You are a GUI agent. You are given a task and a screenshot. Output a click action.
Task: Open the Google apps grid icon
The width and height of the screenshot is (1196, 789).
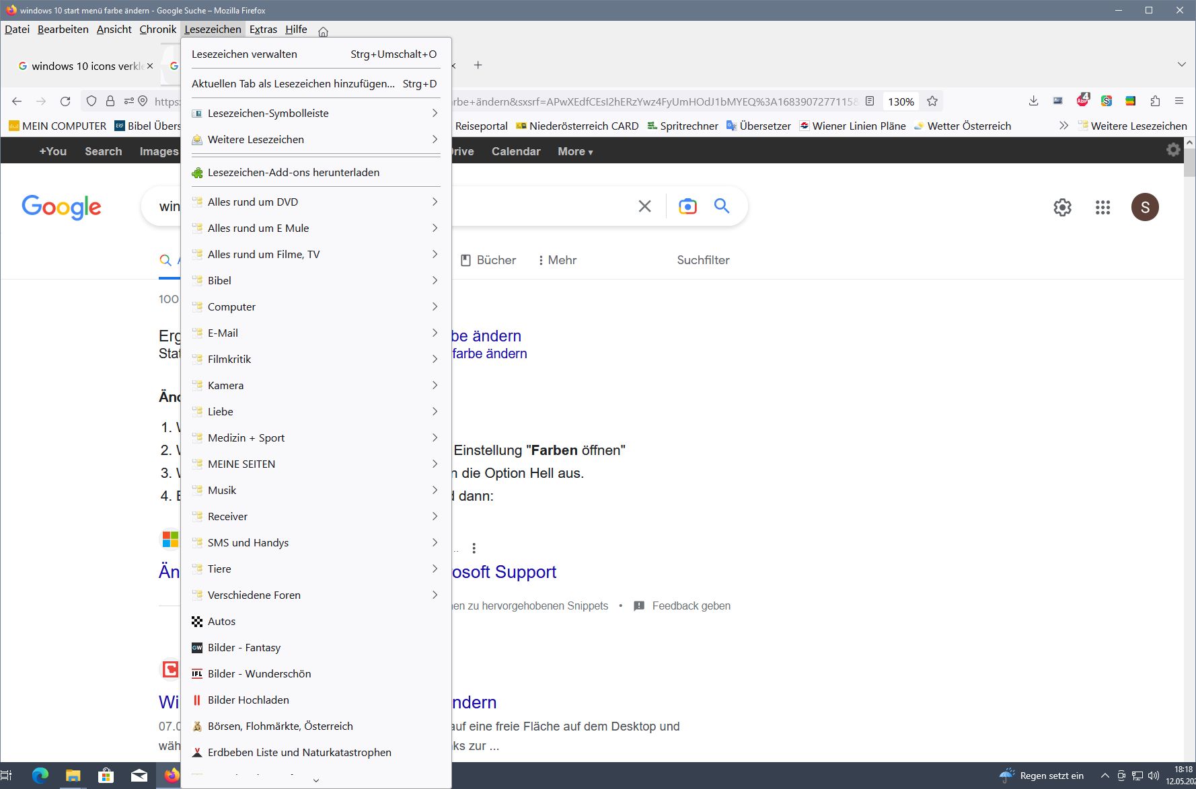pyautogui.click(x=1102, y=208)
